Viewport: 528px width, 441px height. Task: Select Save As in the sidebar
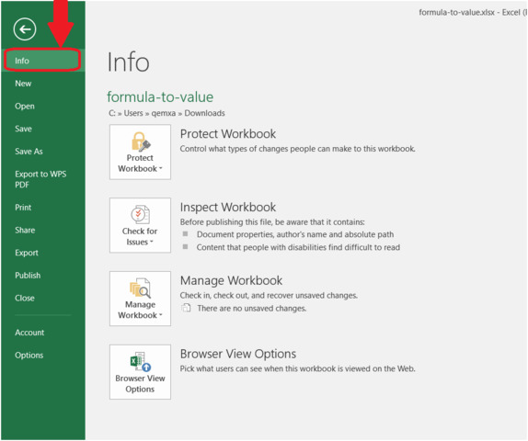[29, 152]
